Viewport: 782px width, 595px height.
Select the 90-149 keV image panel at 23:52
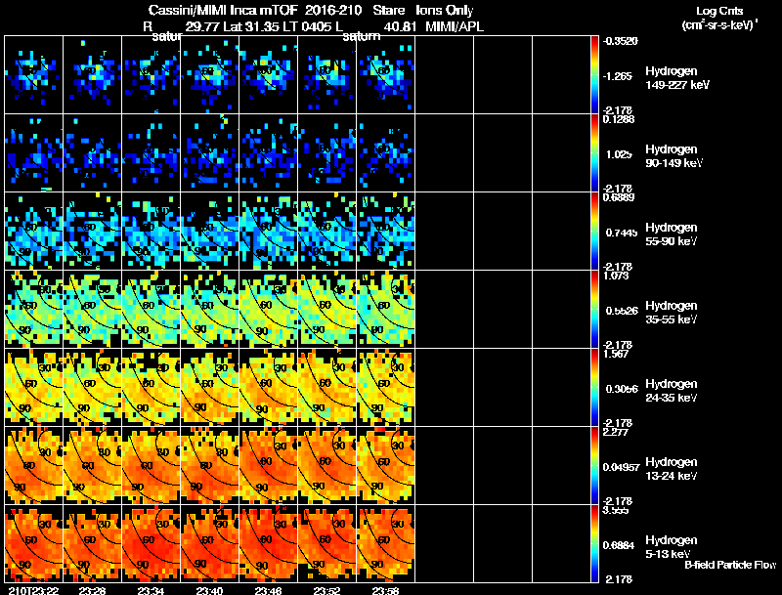(327, 153)
